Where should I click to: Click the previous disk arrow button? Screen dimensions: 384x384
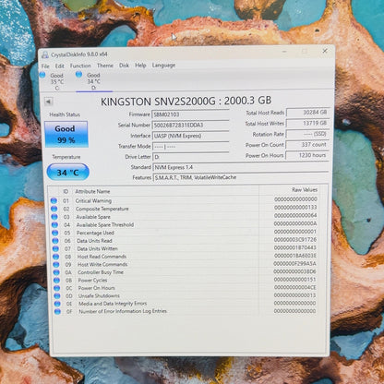48,102
